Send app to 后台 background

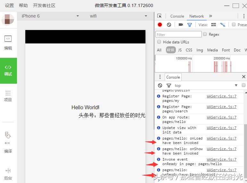click(x=8, y=174)
